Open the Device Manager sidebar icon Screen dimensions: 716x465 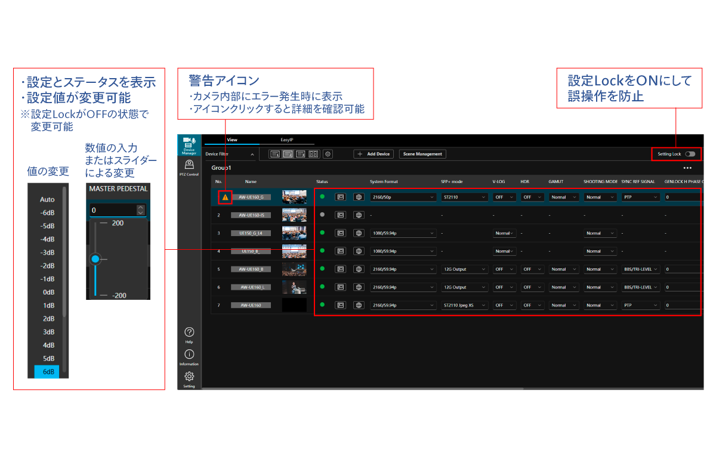pyautogui.click(x=189, y=145)
